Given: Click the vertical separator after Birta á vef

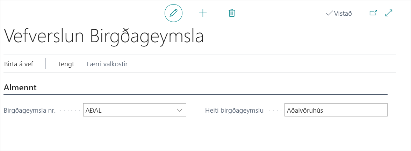Looking at the screenshot, I should (46, 64).
